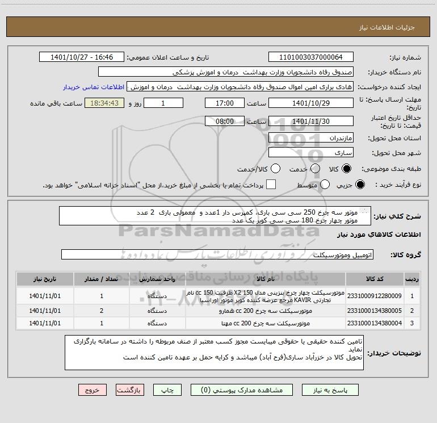Select the جزیی purchase type radio
This screenshot has width=437, height=423.
pos(360,185)
